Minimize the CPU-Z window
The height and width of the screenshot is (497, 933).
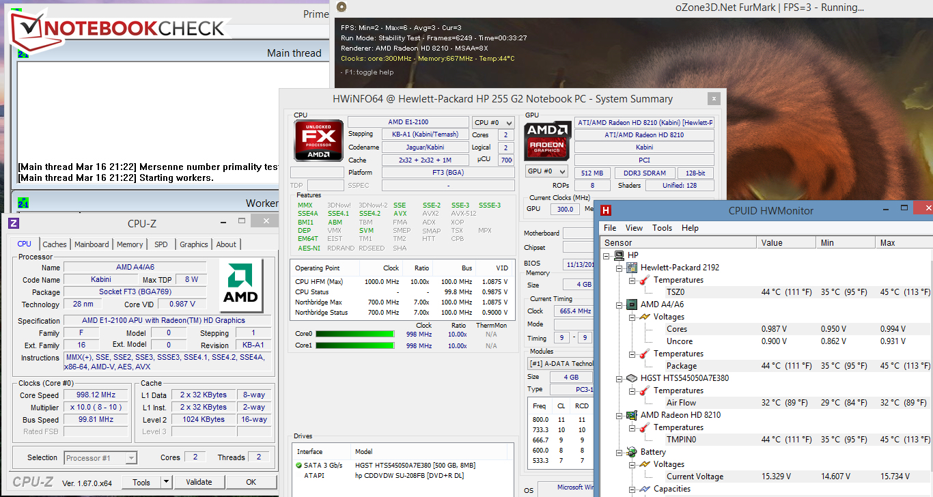pyautogui.click(x=222, y=222)
